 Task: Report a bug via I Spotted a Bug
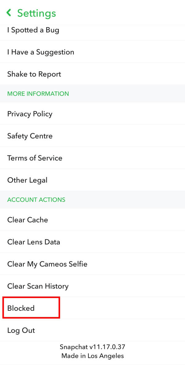coord(33,30)
